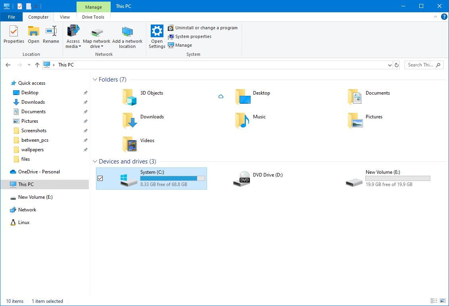
Task: Open Explorer help question mark icon
Action: (444, 17)
